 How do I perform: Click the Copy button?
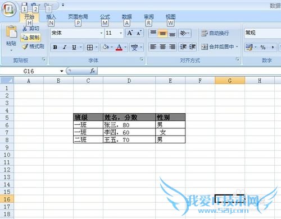30,38
